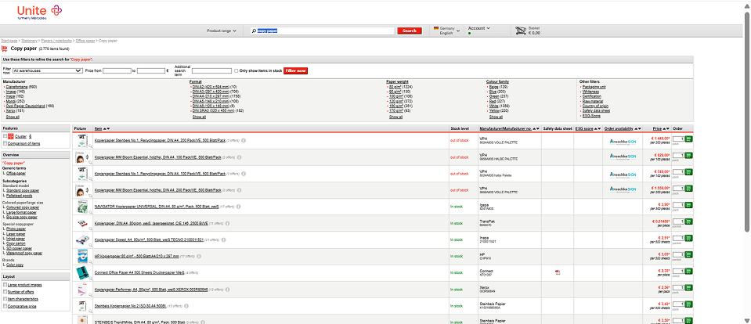Show all manufacturers
The image size is (751, 324).
point(13,117)
